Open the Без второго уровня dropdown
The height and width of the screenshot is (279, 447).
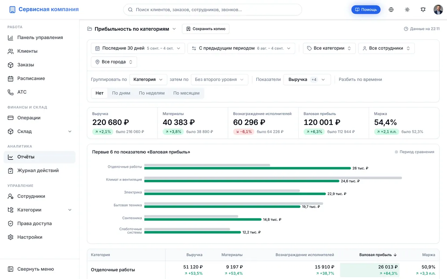coord(220,80)
